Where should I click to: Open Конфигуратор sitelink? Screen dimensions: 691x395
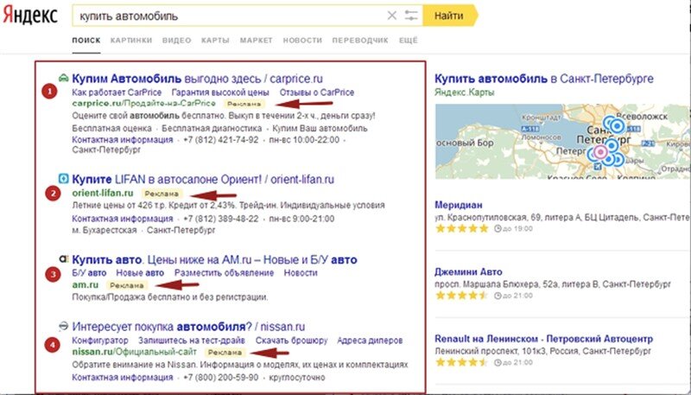tap(100, 341)
